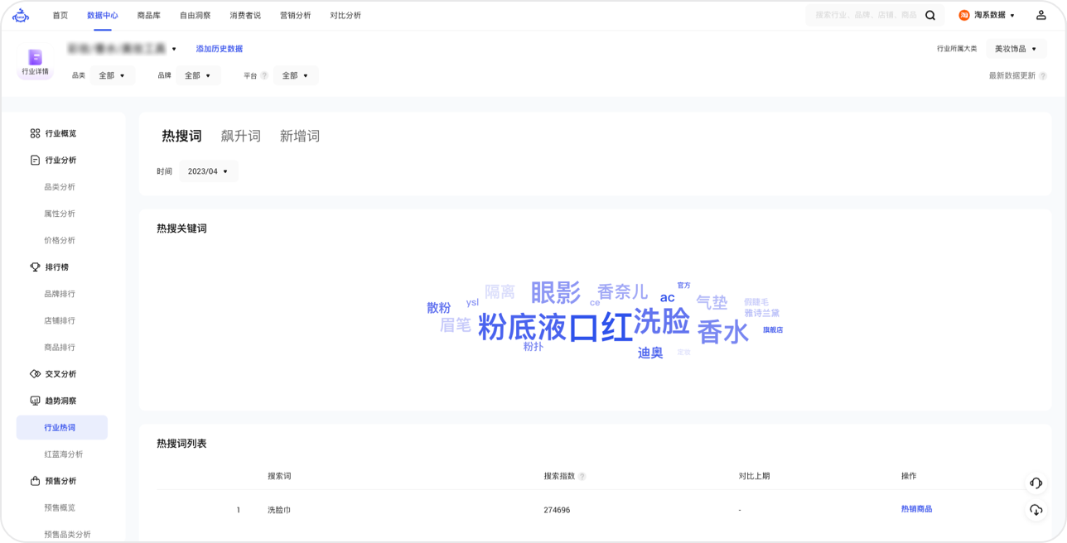The image size is (1067, 543).
Task: Click help icon beside 搜索指数
Action: click(582, 477)
